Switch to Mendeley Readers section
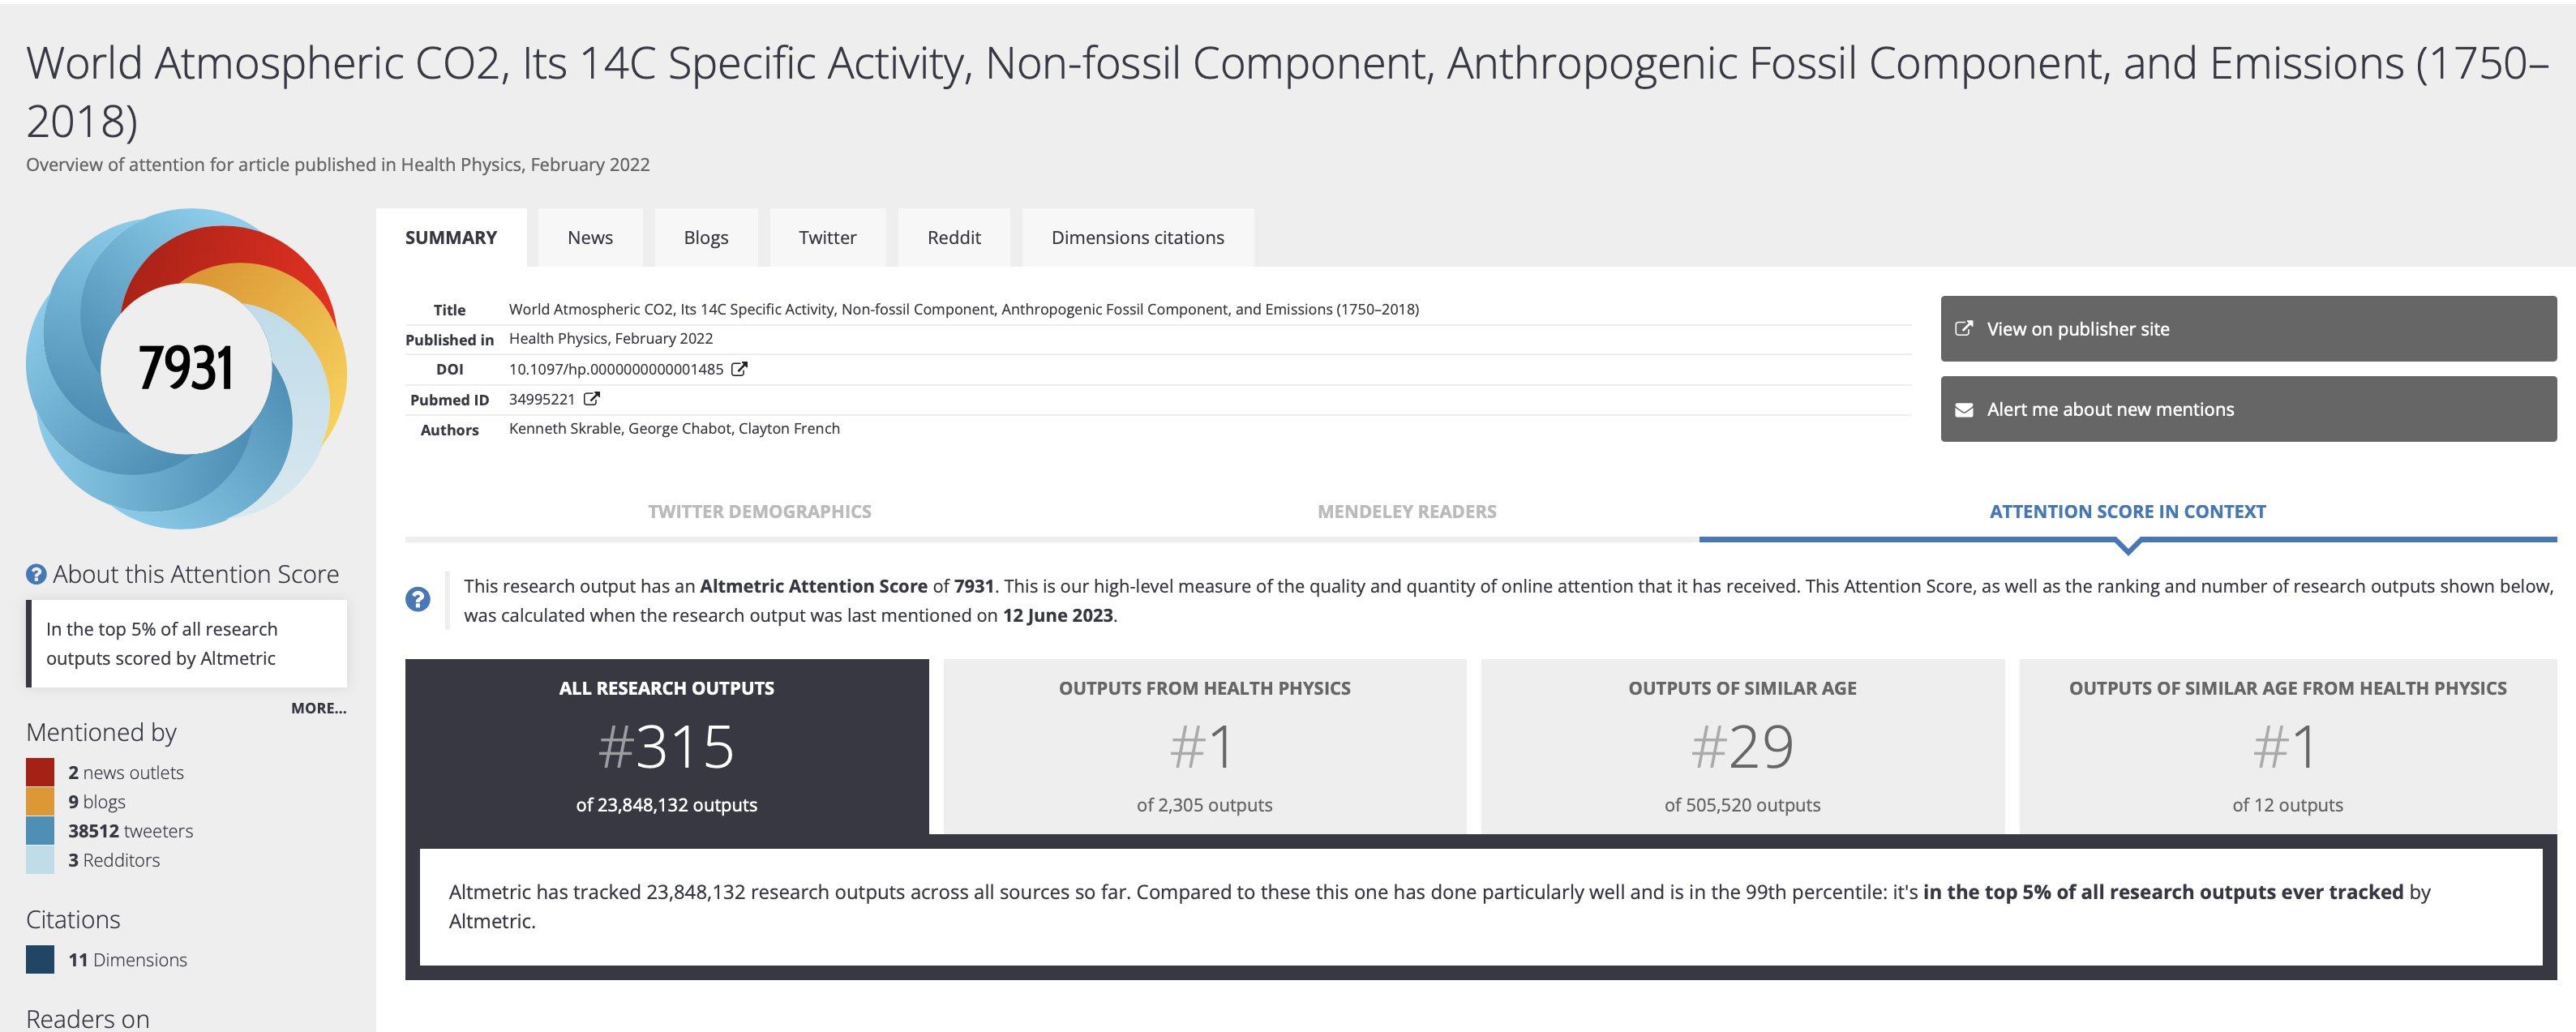 point(1406,511)
